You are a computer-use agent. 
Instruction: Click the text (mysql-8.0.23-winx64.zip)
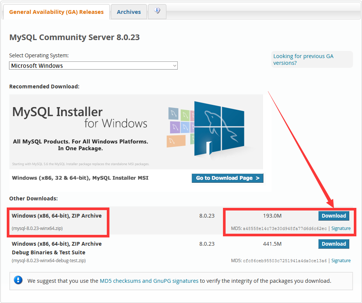[37, 228]
